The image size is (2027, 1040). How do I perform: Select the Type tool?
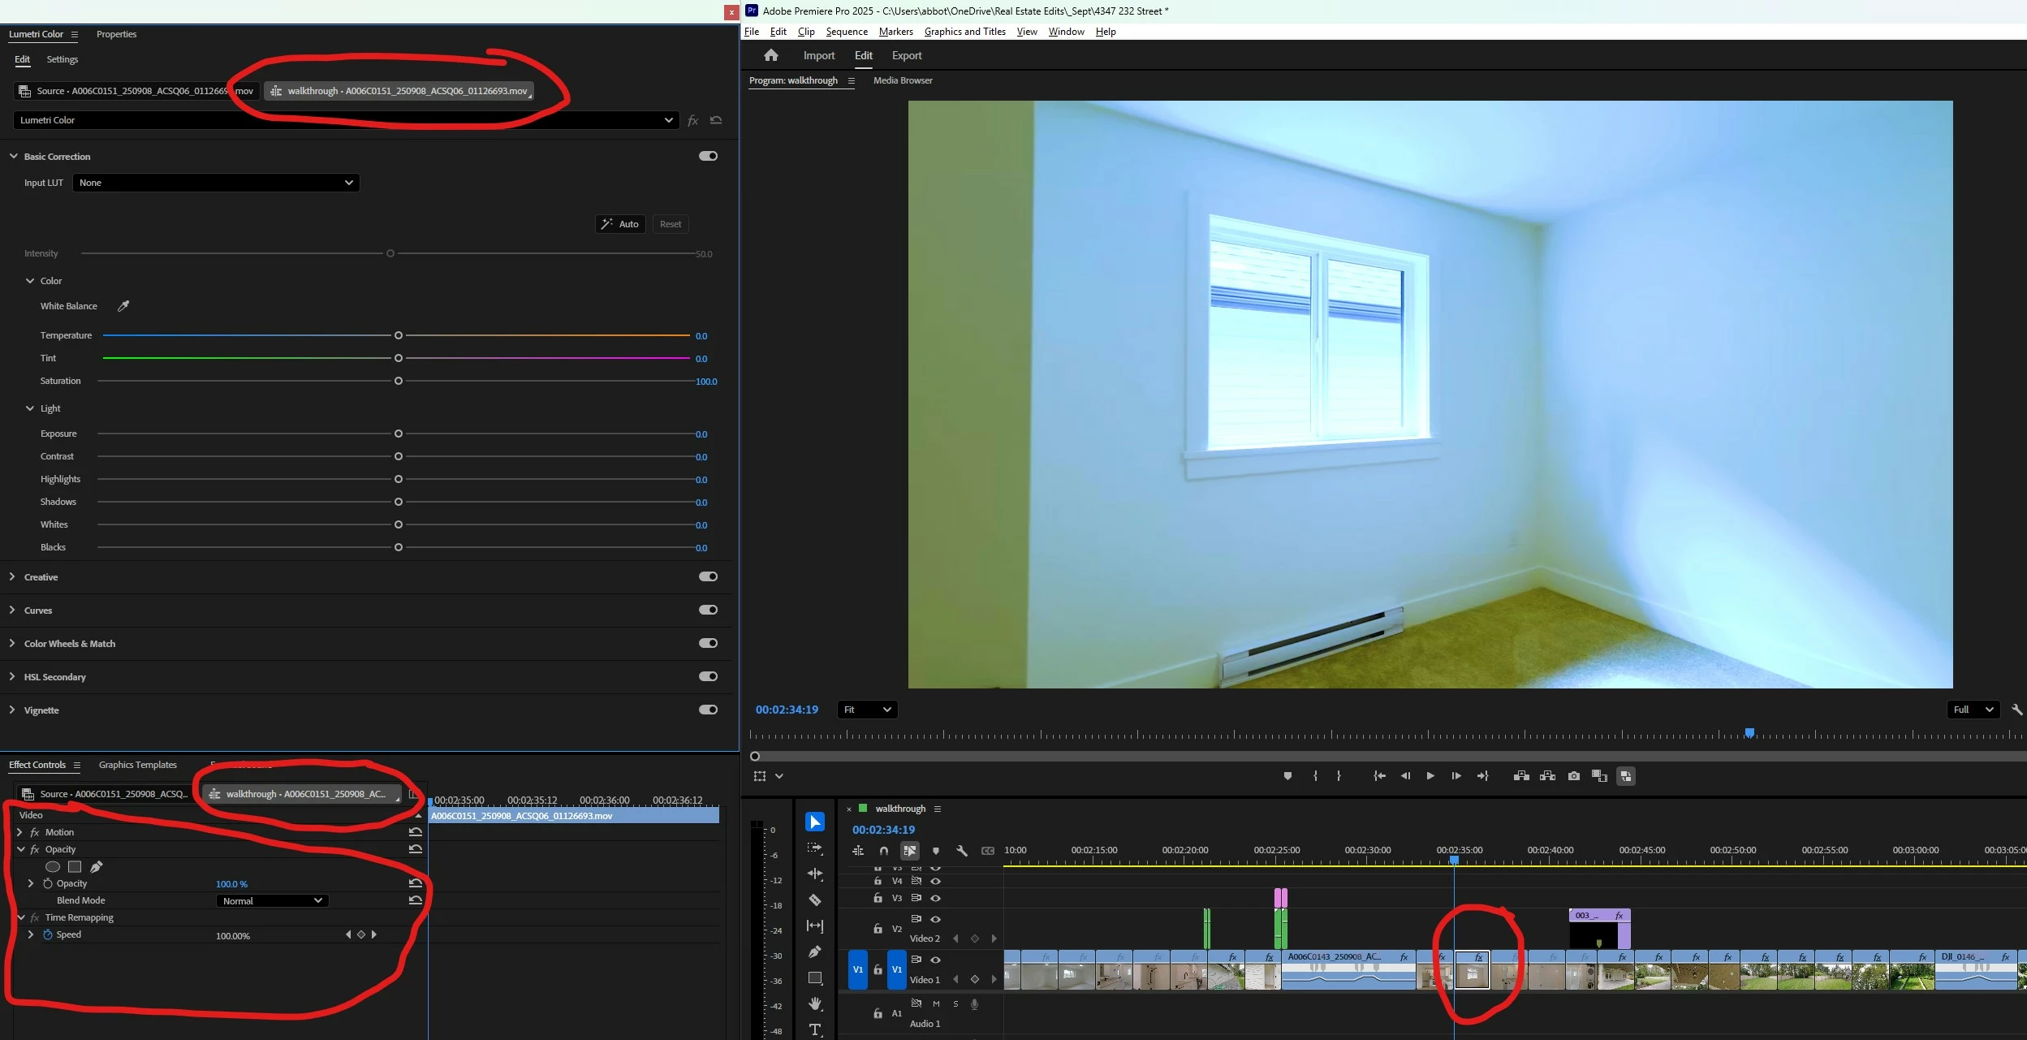pyautogui.click(x=815, y=1029)
